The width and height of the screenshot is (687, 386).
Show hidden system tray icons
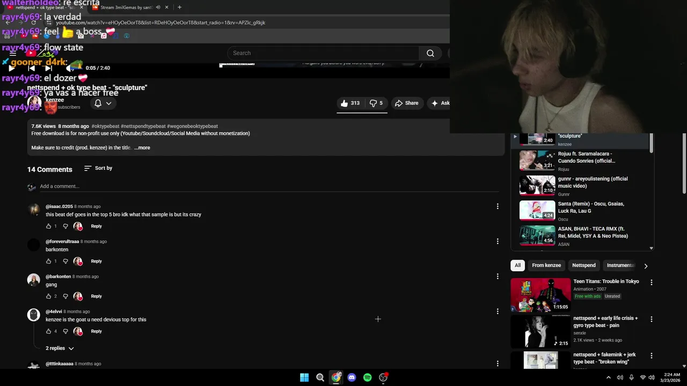tap(608, 377)
